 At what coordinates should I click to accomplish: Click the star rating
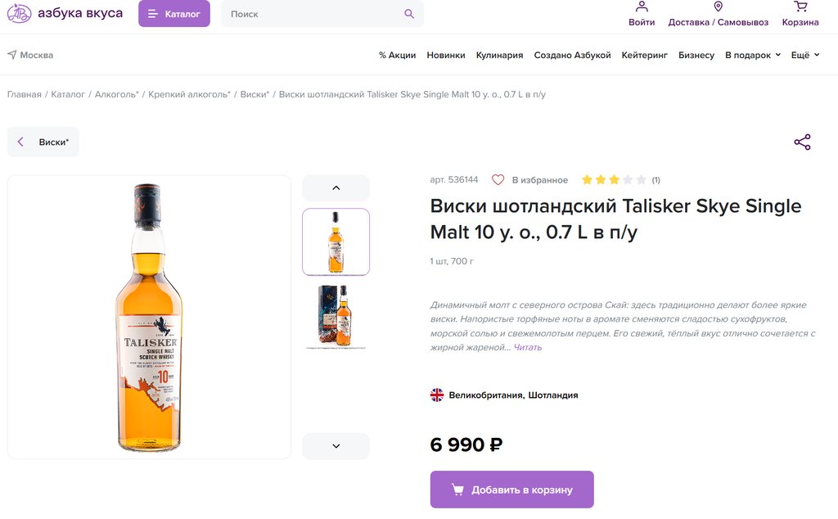pos(614,179)
